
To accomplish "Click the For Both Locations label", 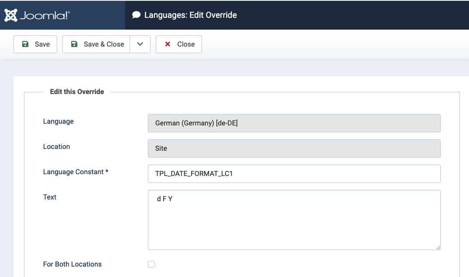I will pos(72,264).
